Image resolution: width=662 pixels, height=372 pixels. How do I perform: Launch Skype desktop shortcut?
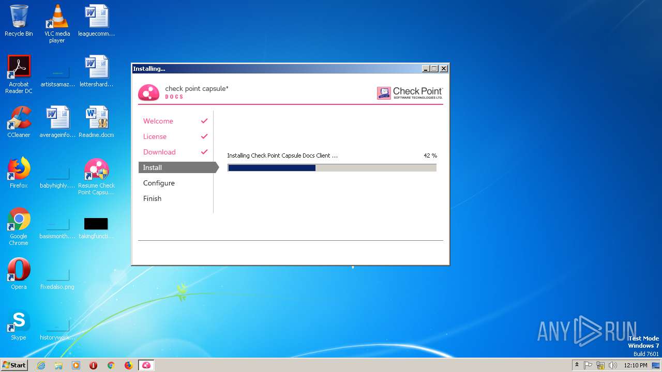pyautogui.click(x=19, y=324)
